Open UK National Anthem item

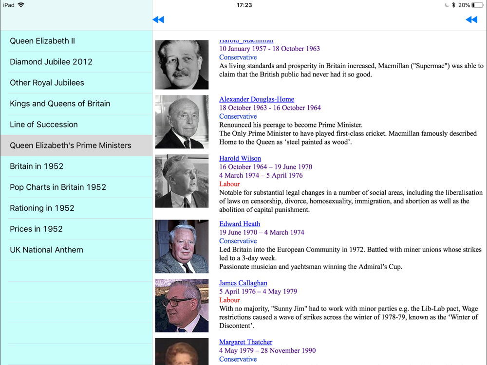click(x=76, y=250)
